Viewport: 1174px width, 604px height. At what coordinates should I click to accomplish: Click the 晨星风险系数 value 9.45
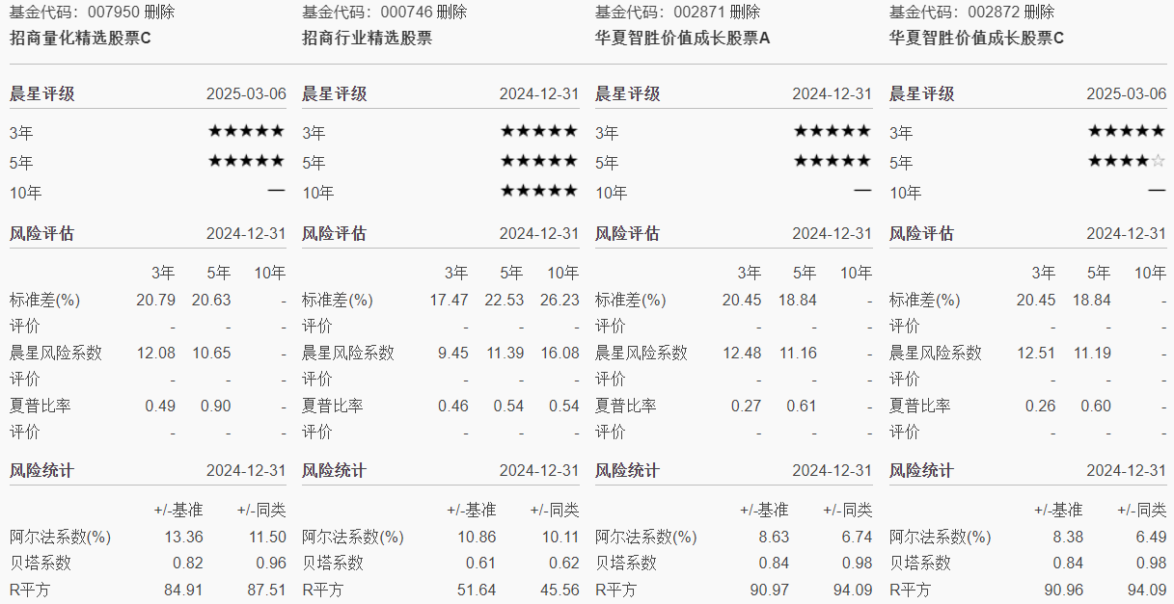point(453,354)
